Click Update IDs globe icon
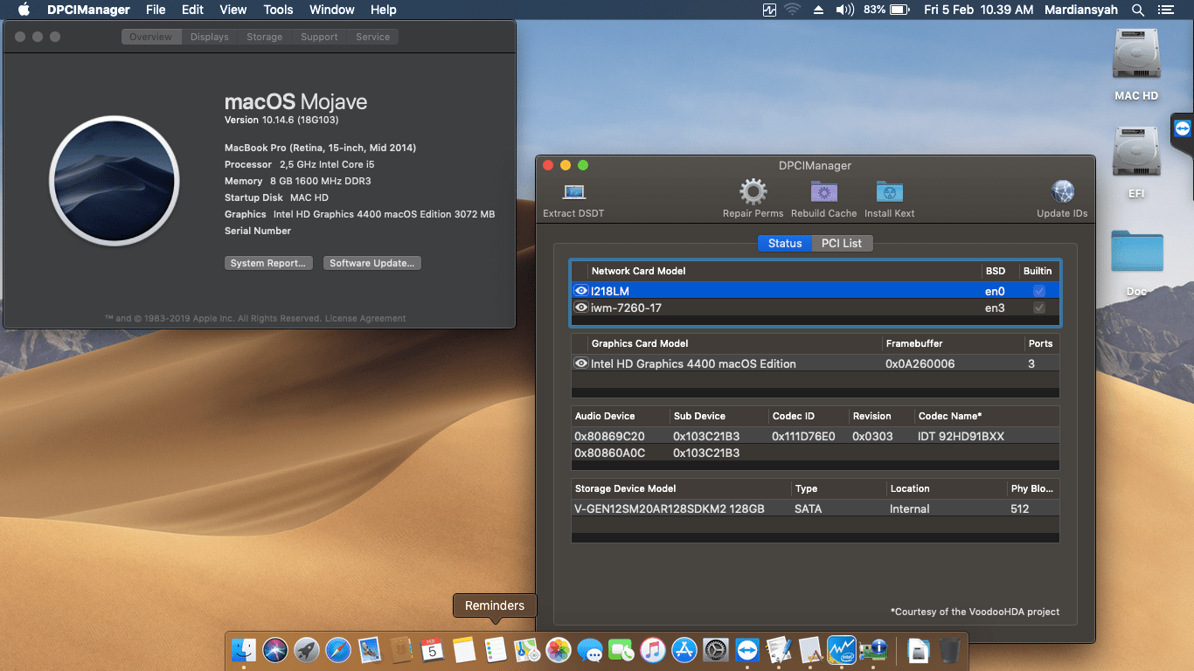 (x=1062, y=191)
